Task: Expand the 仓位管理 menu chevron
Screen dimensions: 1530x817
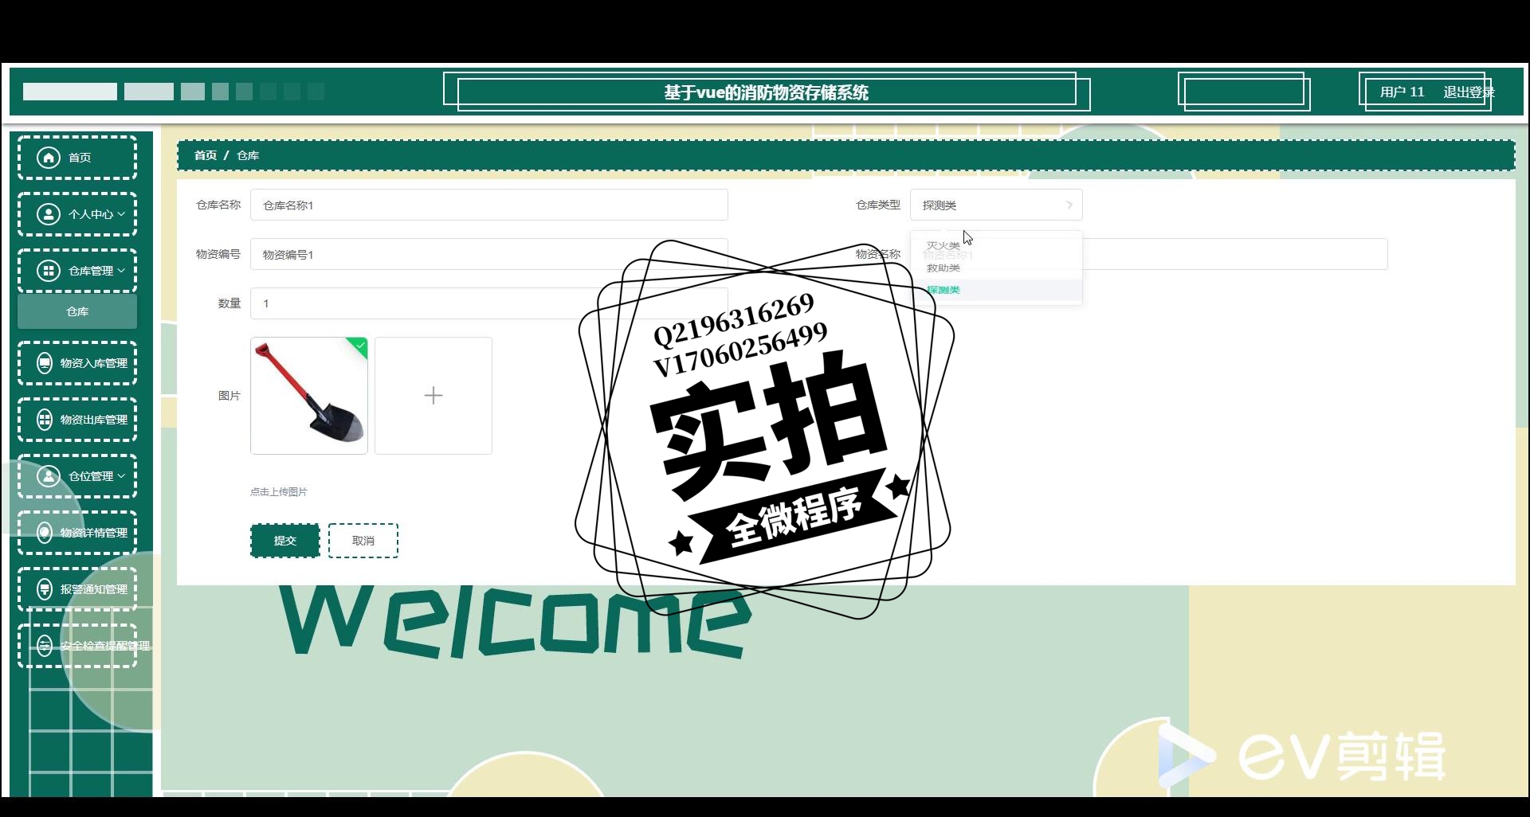Action: coord(121,476)
